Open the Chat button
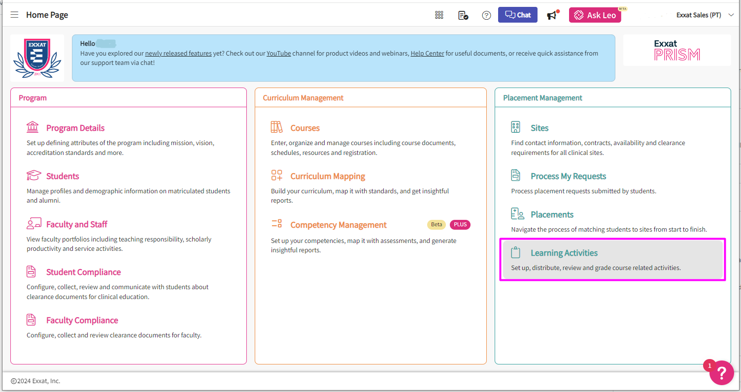Viewport: 741px width, 392px height. [517, 15]
